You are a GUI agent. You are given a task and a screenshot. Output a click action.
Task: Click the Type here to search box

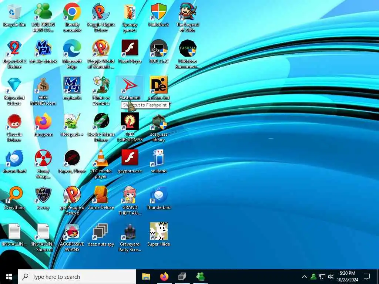coord(77,277)
